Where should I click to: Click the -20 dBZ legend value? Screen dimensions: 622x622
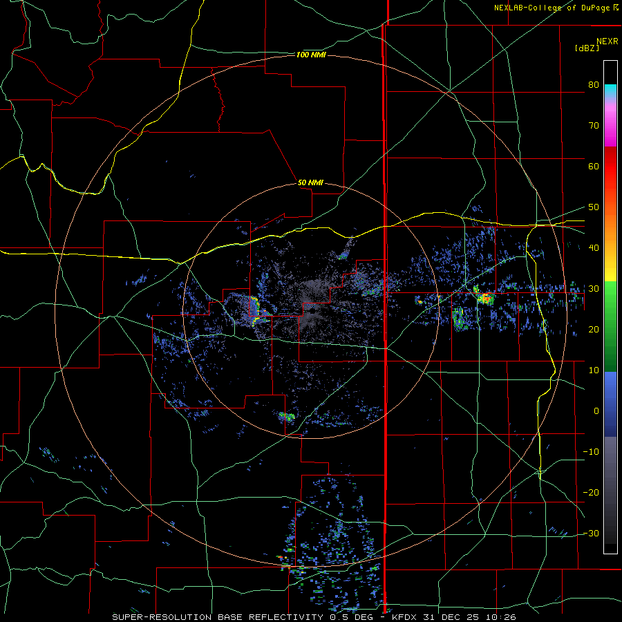pos(591,493)
